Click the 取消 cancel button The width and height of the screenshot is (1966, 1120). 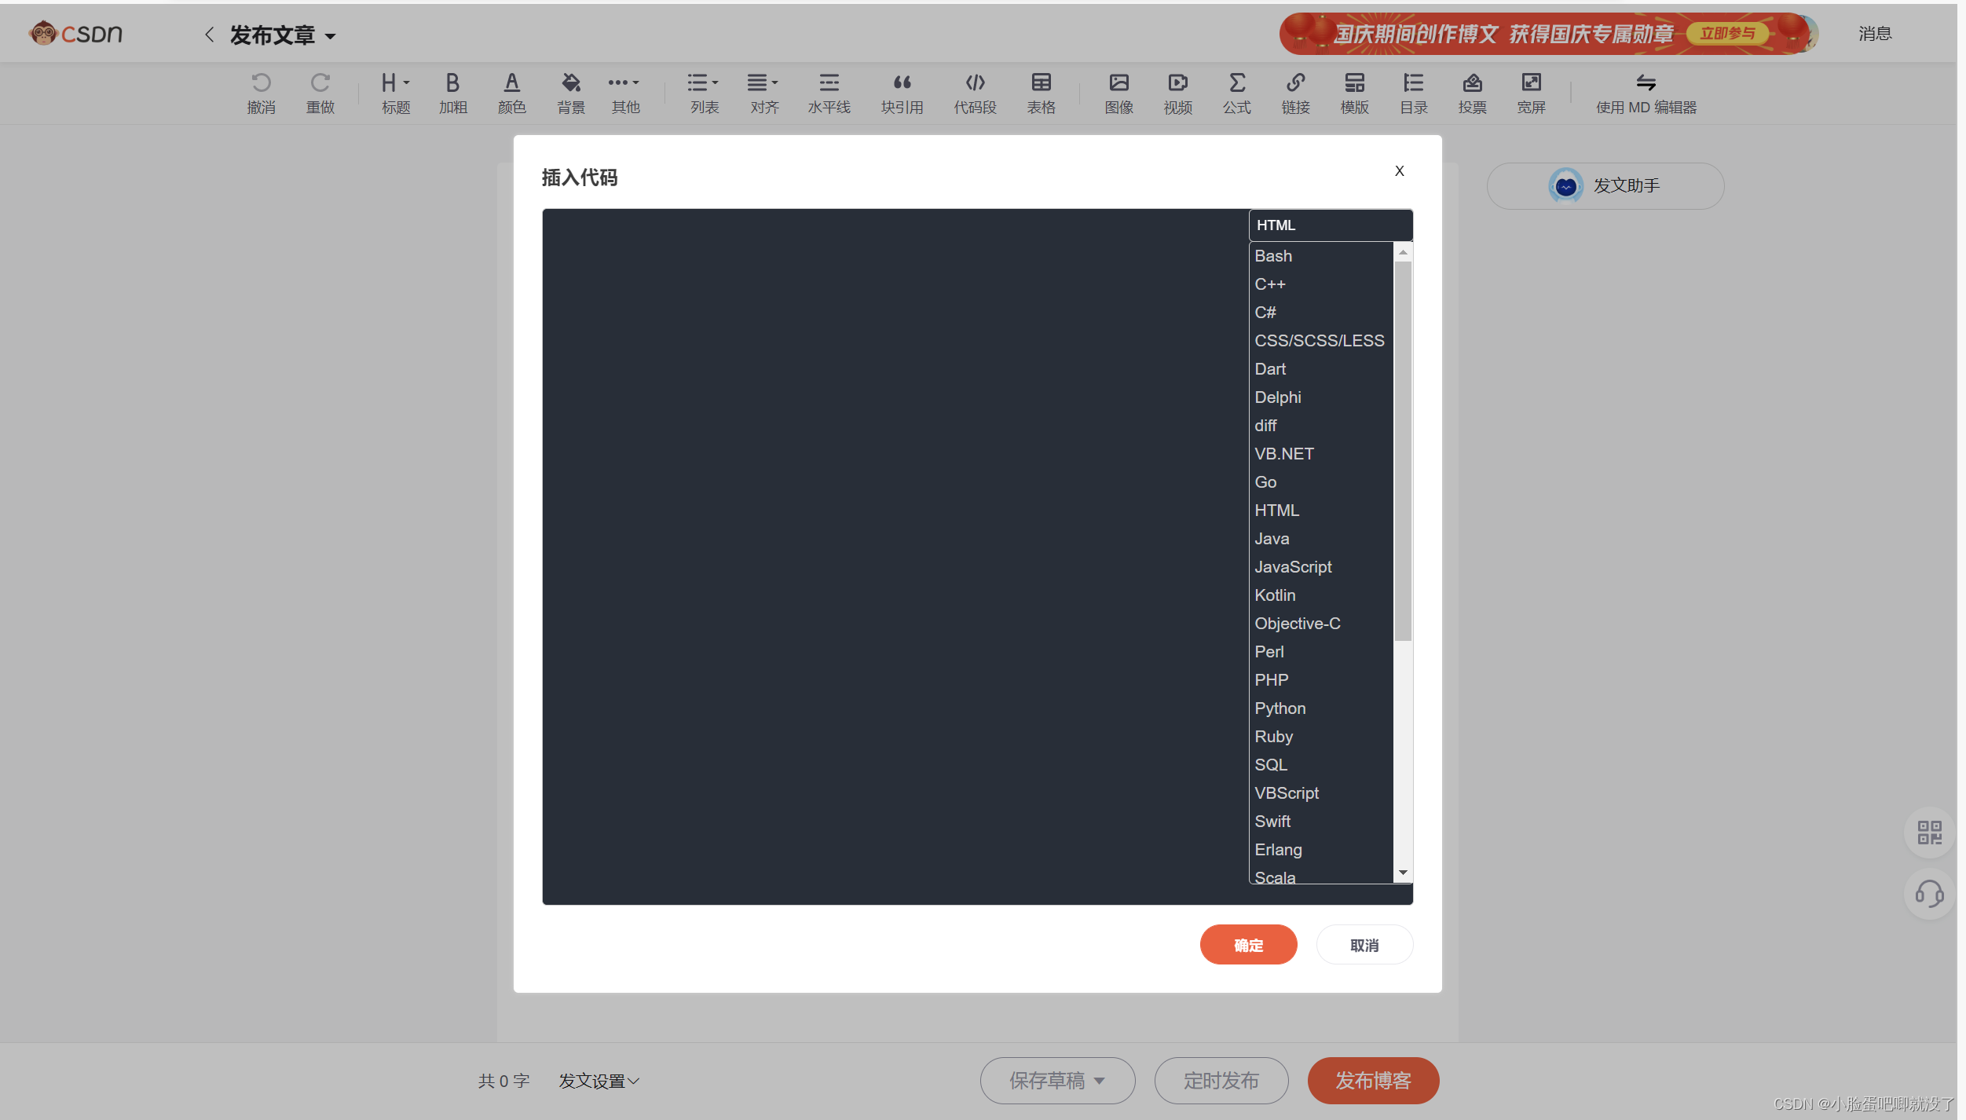coord(1364,946)
